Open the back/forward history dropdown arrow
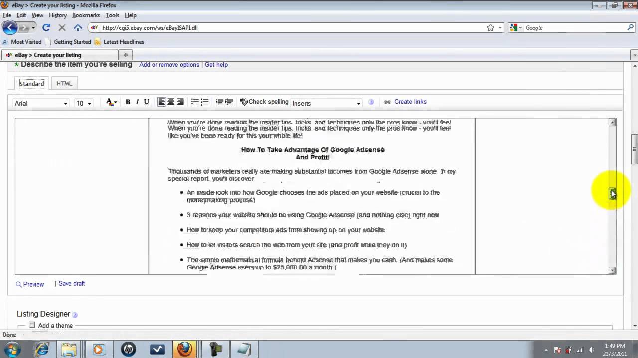This screenshot has height=358, width=638. coord(33,28)
